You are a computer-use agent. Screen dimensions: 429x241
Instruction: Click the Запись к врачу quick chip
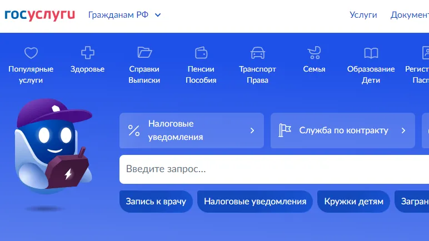[156, 202]
